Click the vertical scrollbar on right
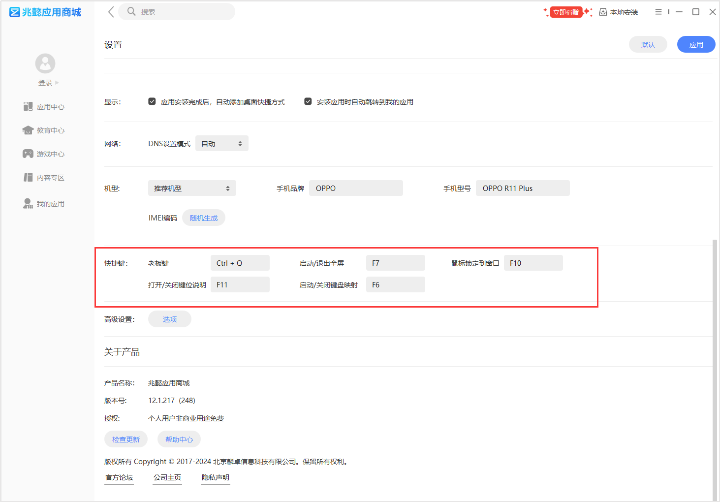720x502 pixels. click(x=715, y=369)
